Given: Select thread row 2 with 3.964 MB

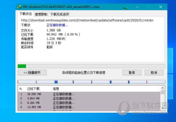Looking at the screenshot, I should coord(89,99).
